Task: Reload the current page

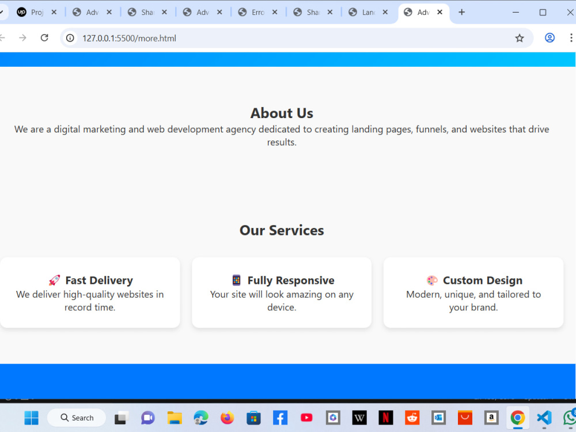Action: pos(44,38)
